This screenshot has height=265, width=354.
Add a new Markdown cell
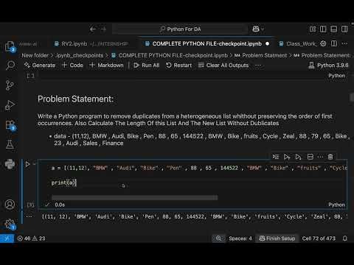pos(106,66)
